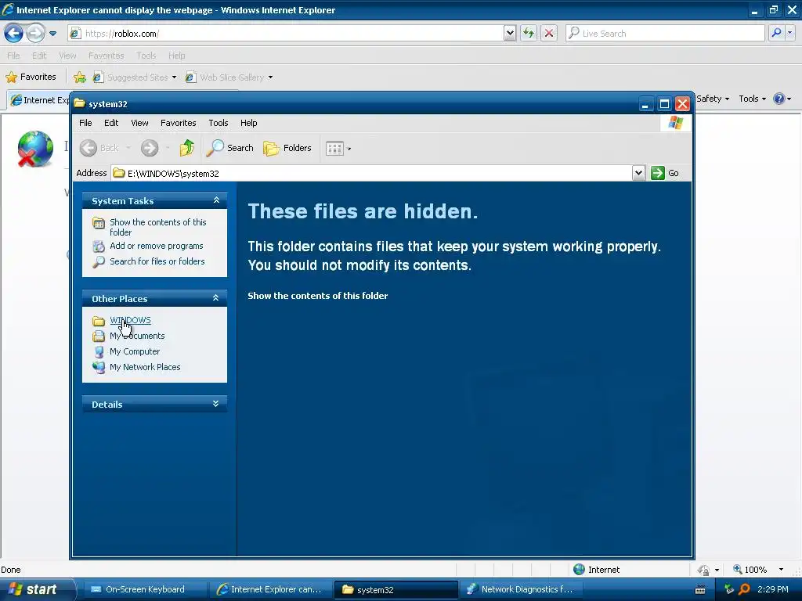802x601 pixels.
Task: Open Favorites menu in system32 window
Action: click(x=178, y=123)
